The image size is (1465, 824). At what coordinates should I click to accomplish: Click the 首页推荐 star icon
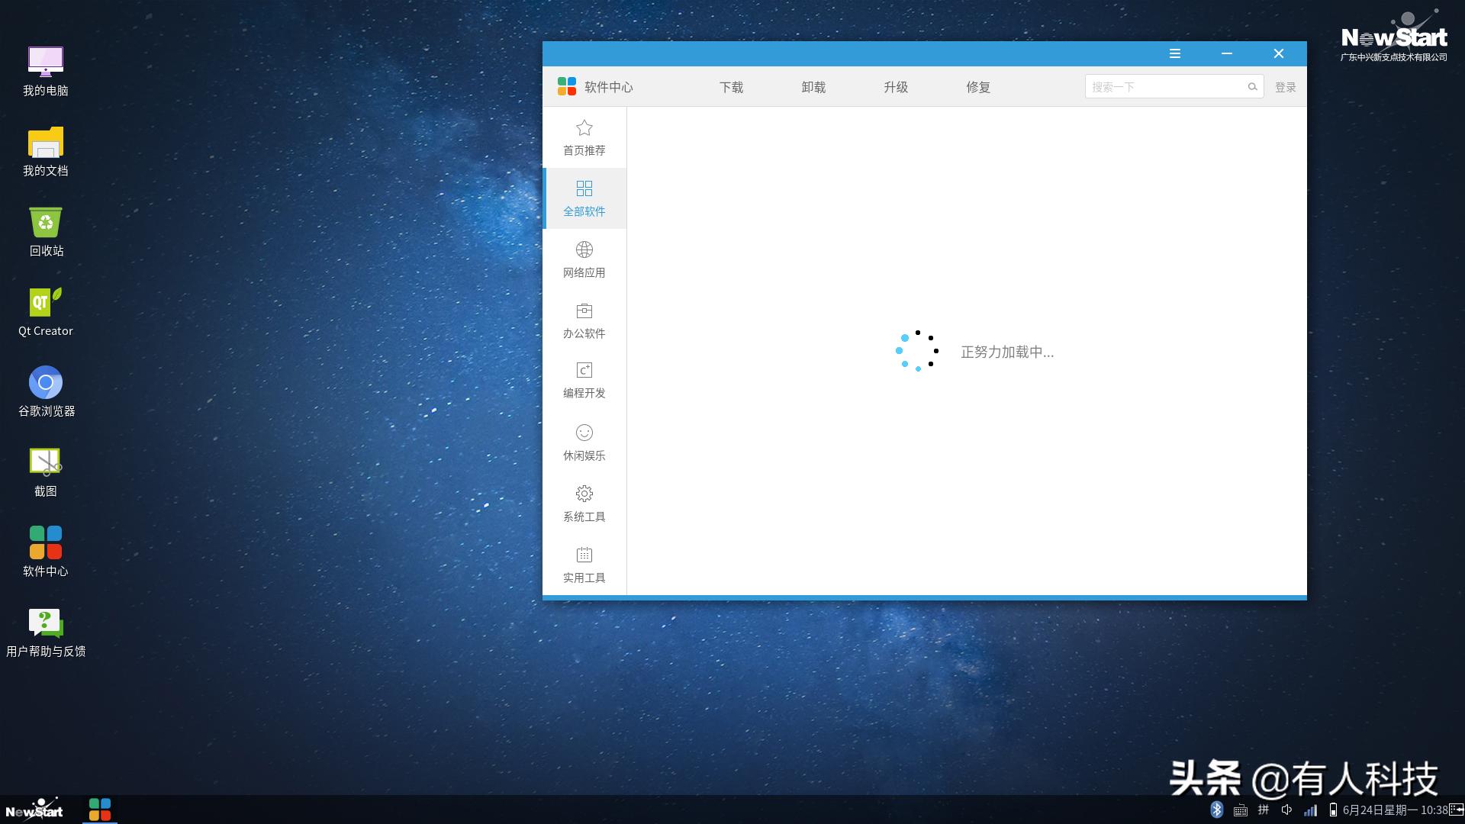pyautogui.click(x=584, y=128)
